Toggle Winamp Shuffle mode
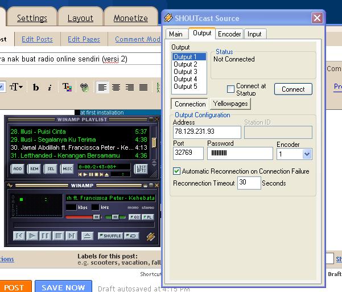Viewport: 342px width, 292px height. tap(110, 236)
